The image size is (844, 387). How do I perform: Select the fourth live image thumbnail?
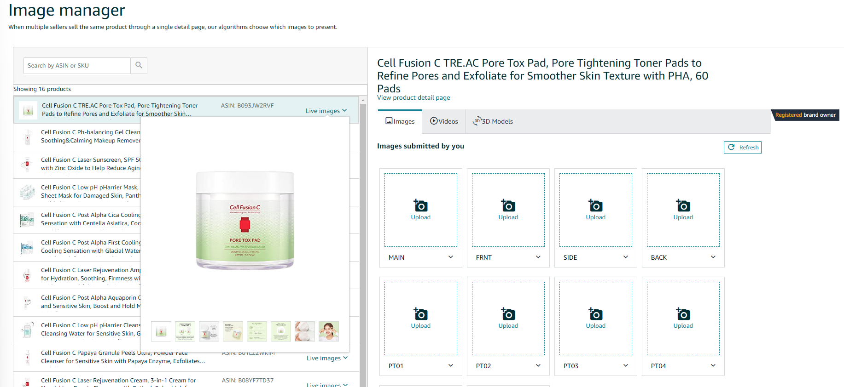click(x=233, y=331)
